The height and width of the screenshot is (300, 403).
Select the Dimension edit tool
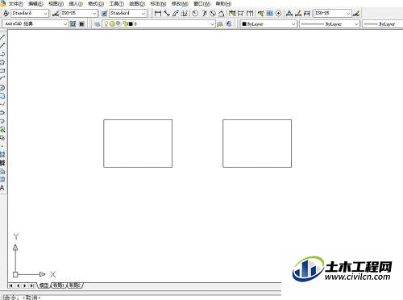tap(289, 13)
